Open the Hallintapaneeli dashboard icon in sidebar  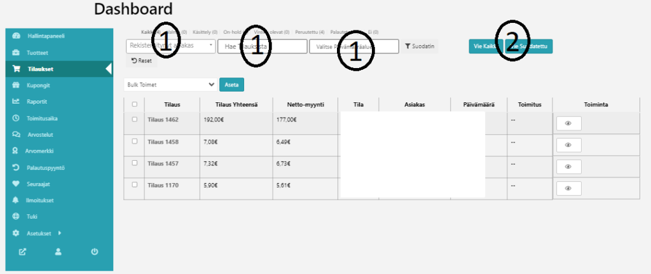16,36
